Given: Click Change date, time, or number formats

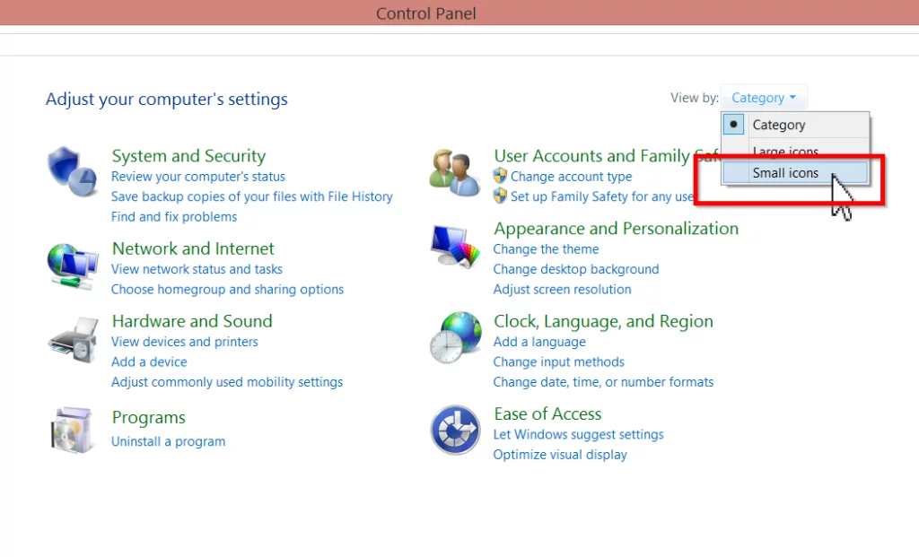Looking at the screenshot, I should [603, 382].
